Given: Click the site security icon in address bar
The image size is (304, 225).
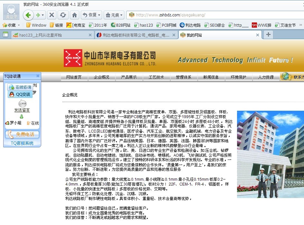Looking at the screenshot, I should (131, 15).
